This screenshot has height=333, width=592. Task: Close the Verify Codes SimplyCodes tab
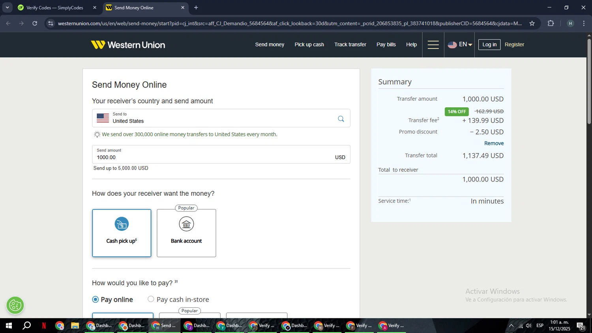[x=95, y=7]
